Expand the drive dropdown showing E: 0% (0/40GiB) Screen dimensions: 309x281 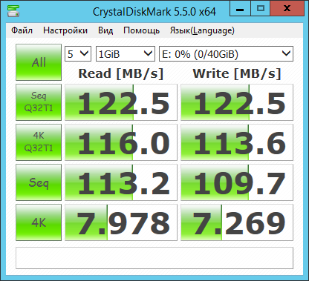[x=226, y=53]
